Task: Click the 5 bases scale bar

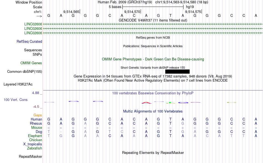Action: coord(153,7)
